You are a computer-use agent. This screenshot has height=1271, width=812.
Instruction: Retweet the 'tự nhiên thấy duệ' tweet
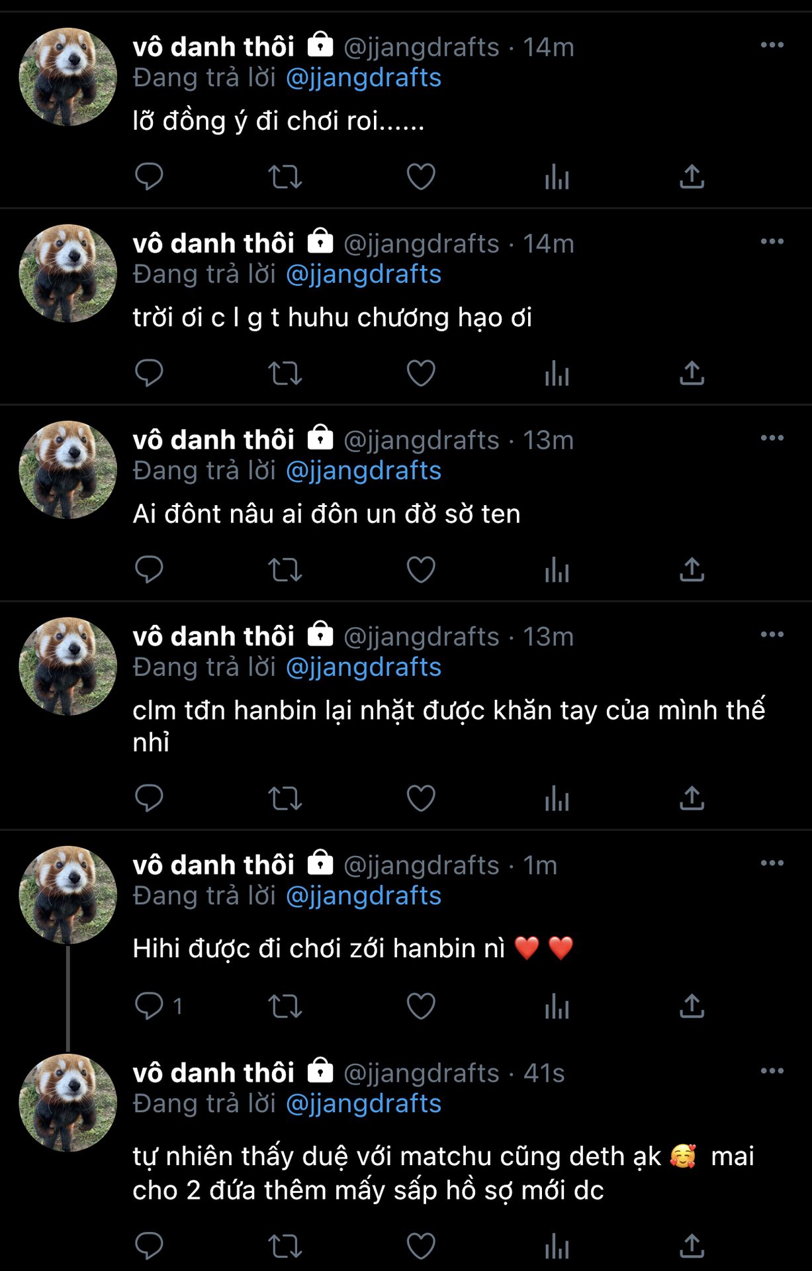pyautogui.click(x=285, y=1247)
